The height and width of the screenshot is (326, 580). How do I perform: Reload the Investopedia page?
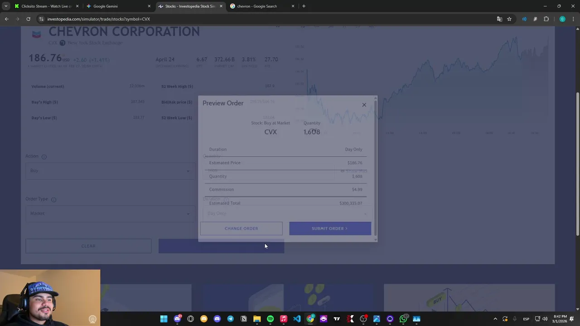[28, 19]
